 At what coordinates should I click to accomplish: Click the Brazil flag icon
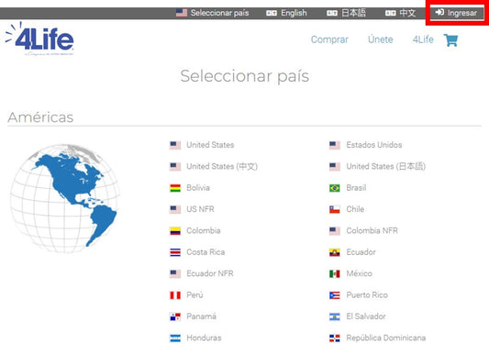coord(334,188)
